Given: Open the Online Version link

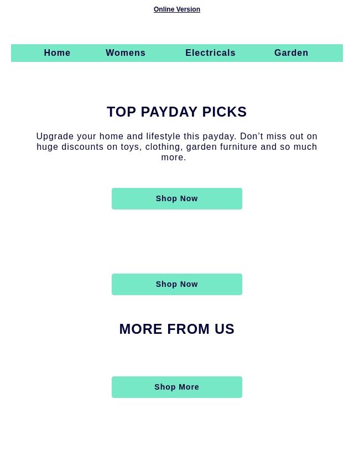Looking at the screenshot, I should [x=177, y=9].
